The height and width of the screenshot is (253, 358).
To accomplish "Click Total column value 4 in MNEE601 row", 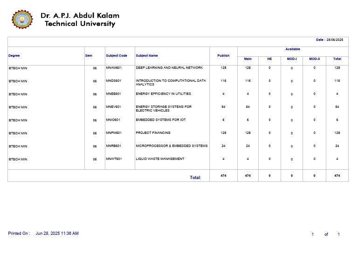I will pos(337,94).
